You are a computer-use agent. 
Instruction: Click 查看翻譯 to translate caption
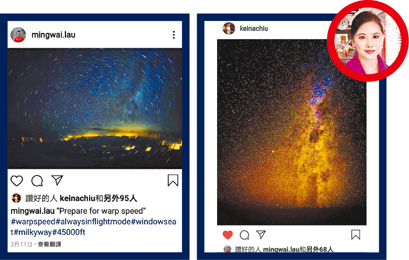pos(50,244)
